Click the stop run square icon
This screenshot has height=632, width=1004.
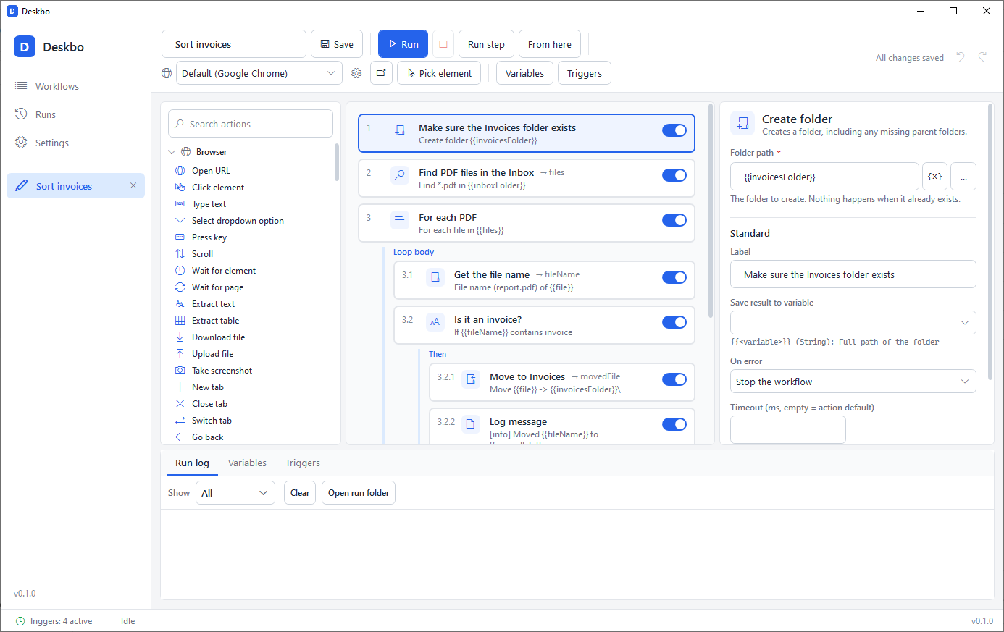(x=443, y=44)
